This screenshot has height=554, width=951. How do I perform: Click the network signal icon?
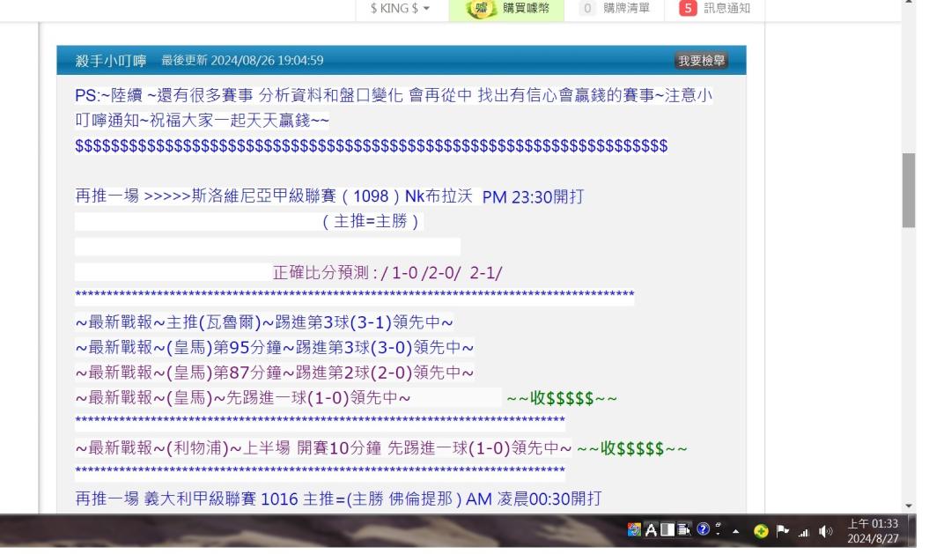[804, 532]
